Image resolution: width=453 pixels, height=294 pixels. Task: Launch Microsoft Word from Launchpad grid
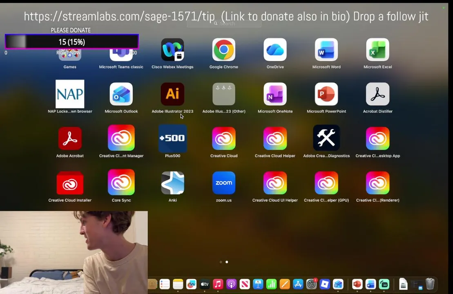[326, 50]
